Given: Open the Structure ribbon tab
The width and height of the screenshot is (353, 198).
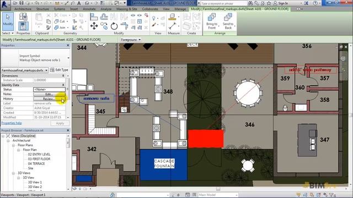Looking at the screenshot, I should point(42,9).
